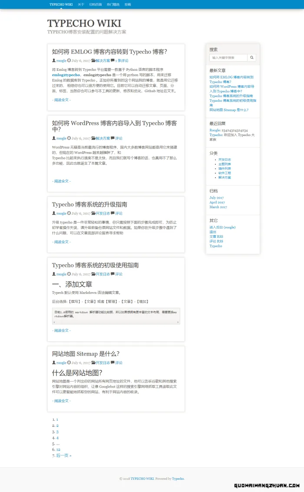
Task: Click author roogle on the EMLOG post
Action: click(x=61, y=60)
